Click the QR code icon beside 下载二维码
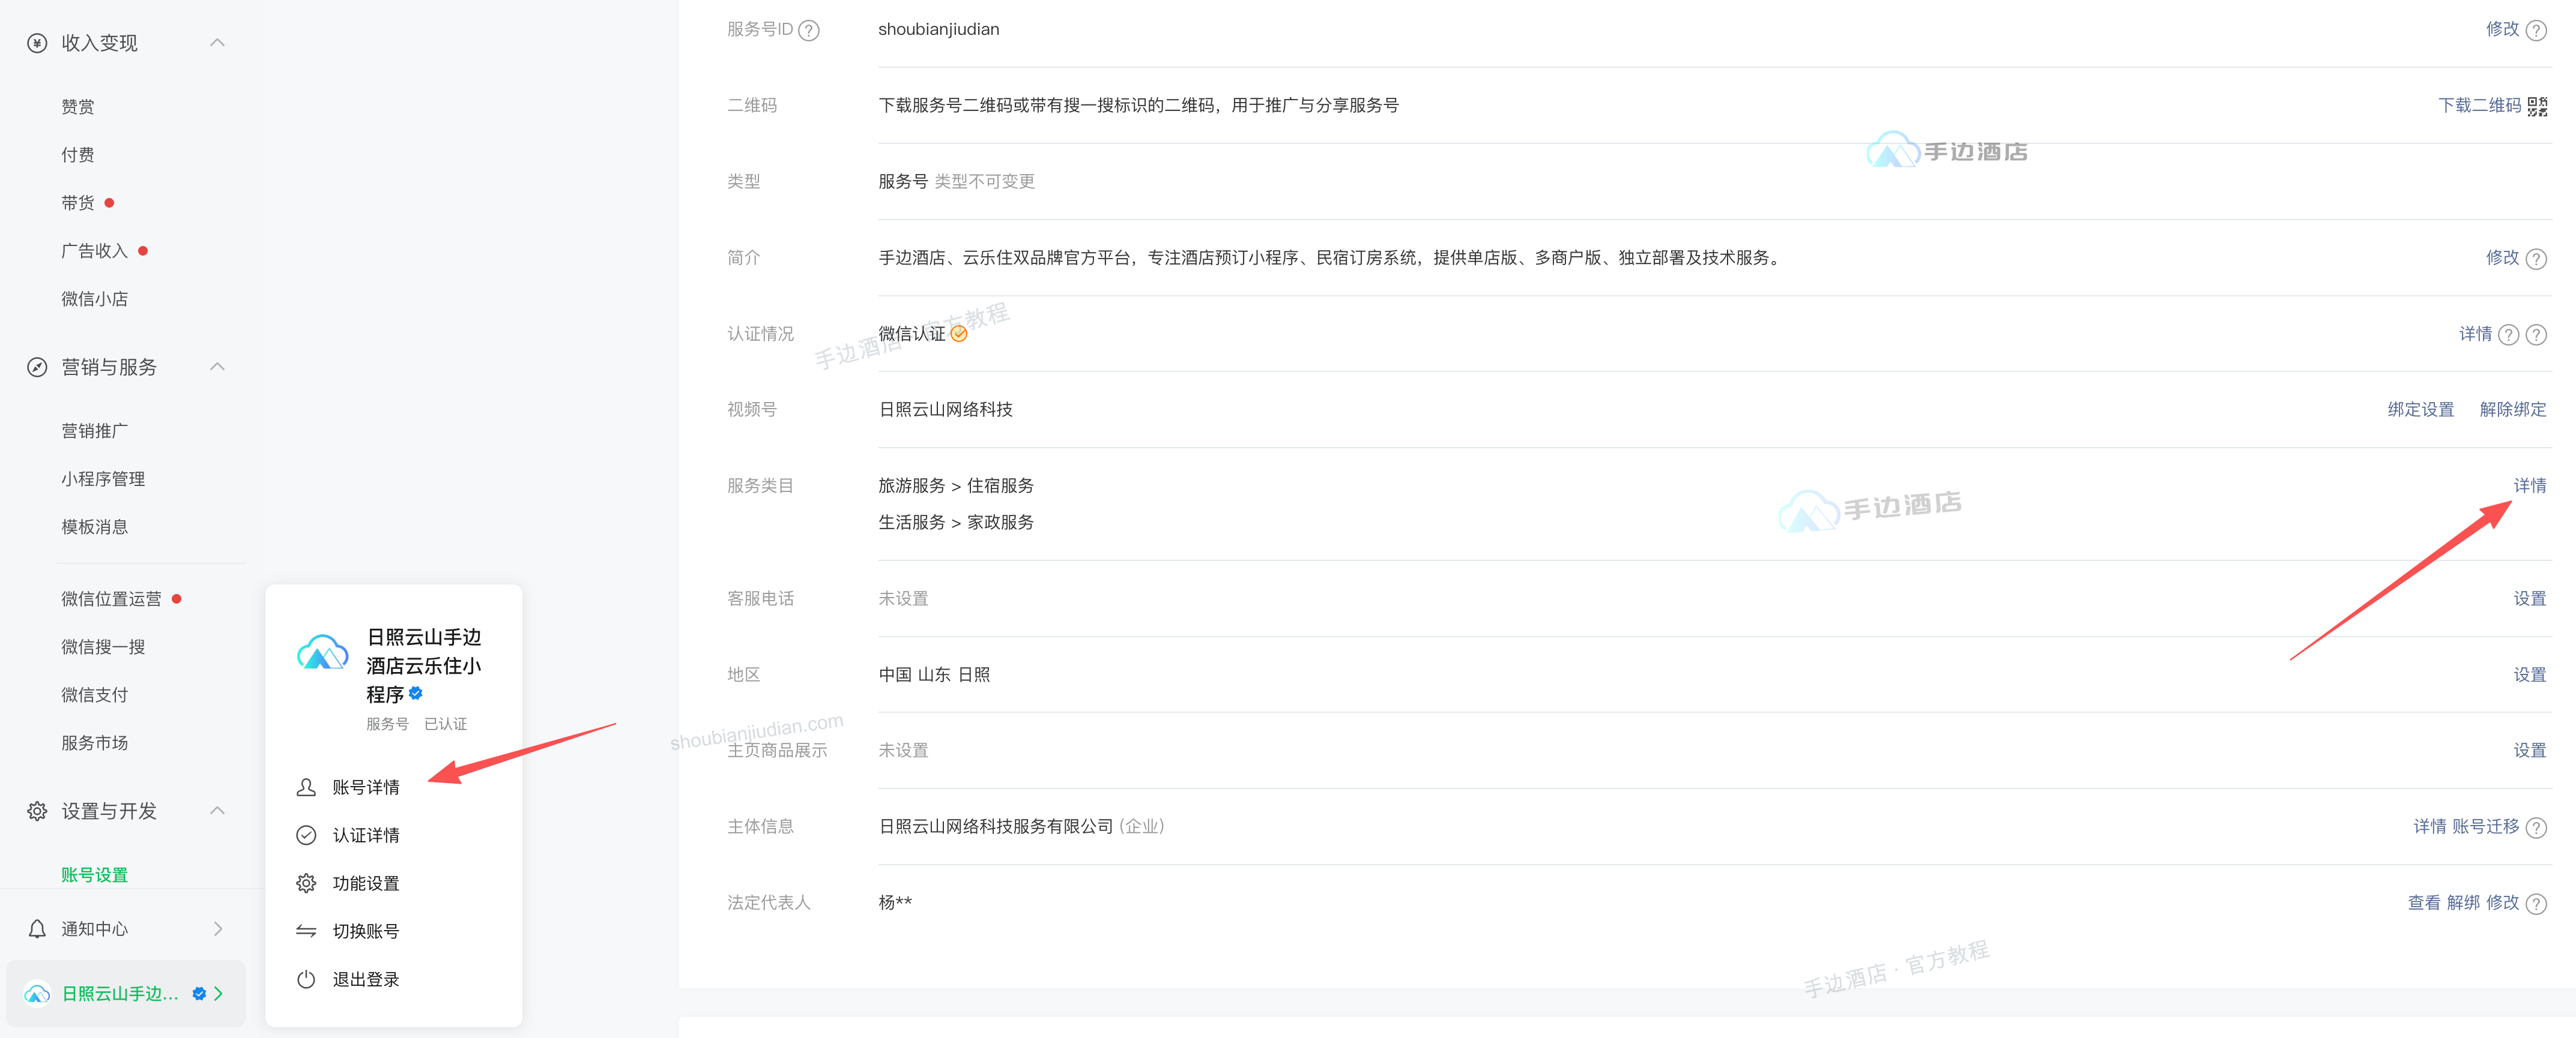2576x1038 pixels. click(x=2537, y=106)
